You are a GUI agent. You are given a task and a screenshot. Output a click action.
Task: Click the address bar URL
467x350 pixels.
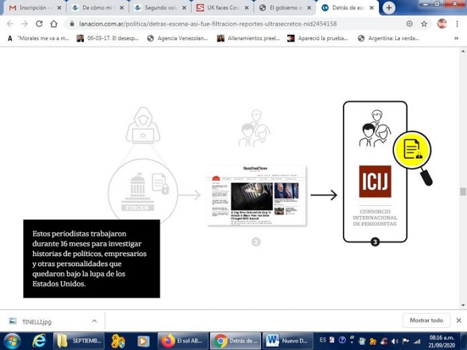(208, 24)
